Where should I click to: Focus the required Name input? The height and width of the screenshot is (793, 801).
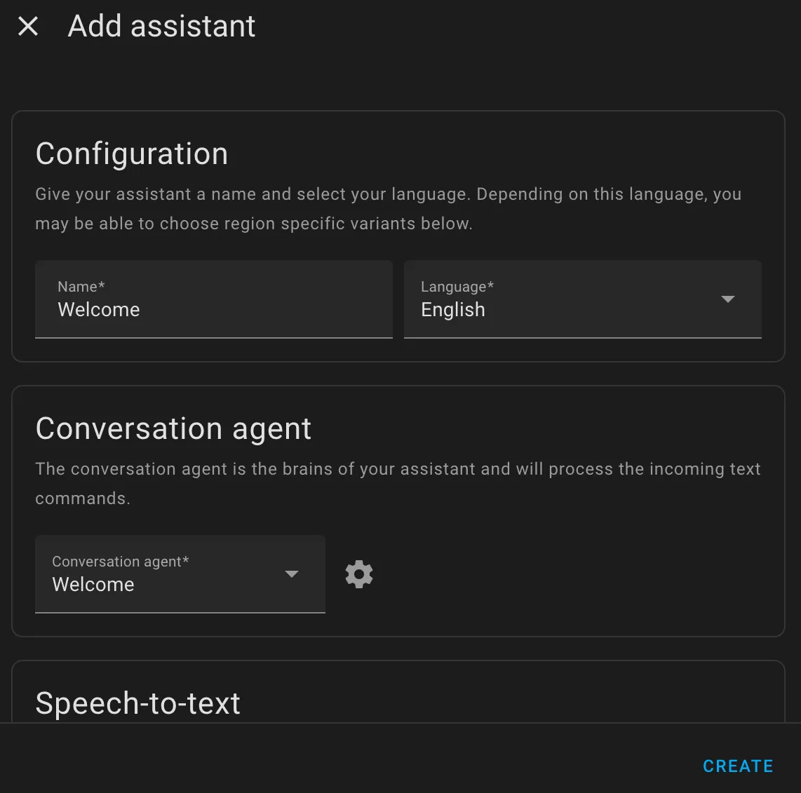point(213,309)
